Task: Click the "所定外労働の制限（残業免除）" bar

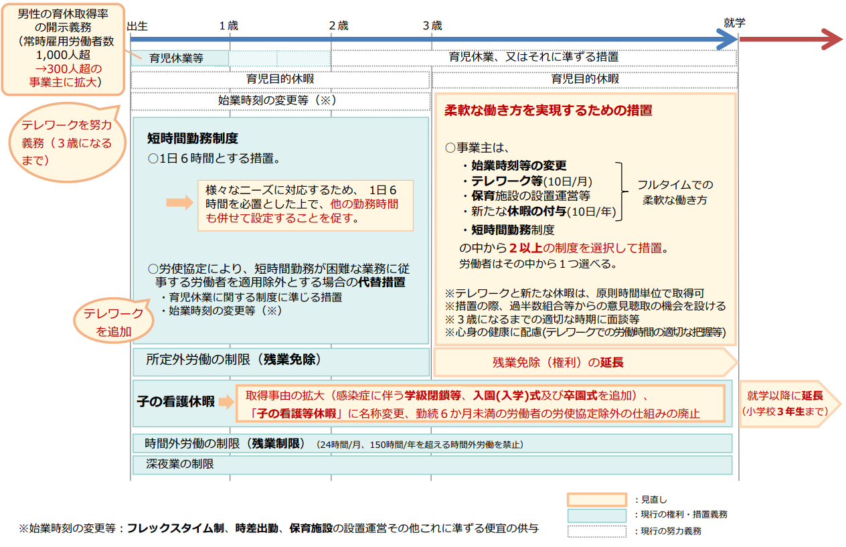Action: point(280,362)
